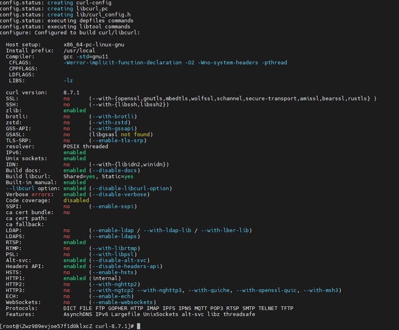Click the "libgsasl not found" message

point(121,134)
